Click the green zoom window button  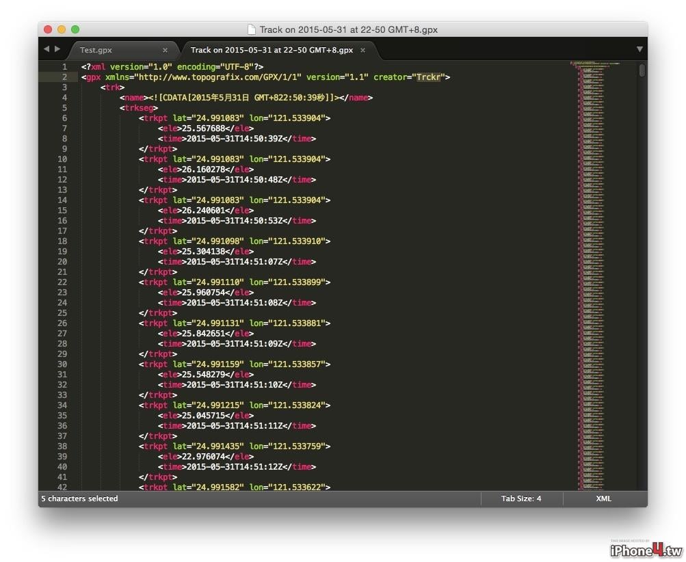pos(75,29)
